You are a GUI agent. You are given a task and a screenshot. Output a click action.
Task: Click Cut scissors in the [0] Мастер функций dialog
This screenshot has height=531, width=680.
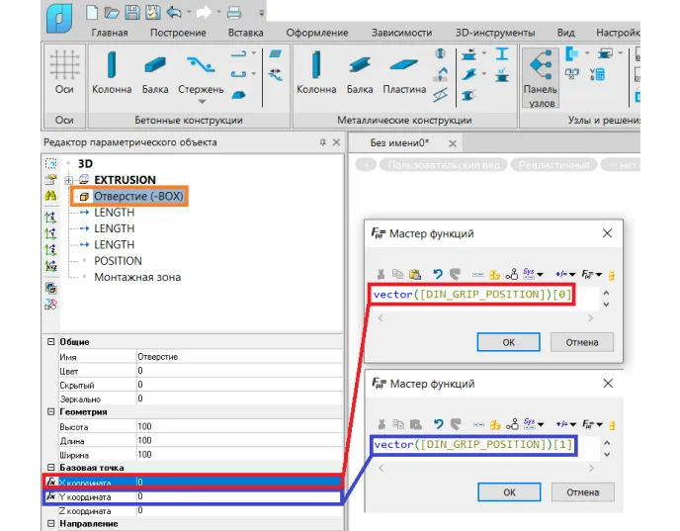(x=382, y=274)
